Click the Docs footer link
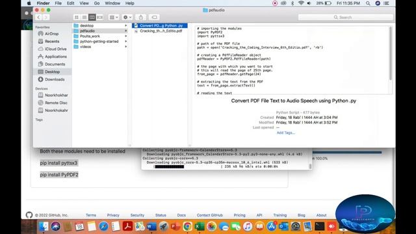 pos(181,215)
